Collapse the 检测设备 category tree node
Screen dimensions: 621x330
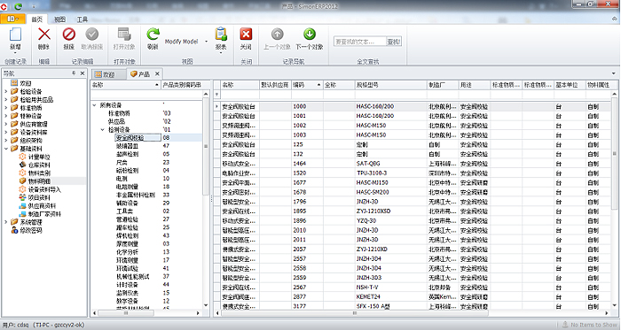tap(103, 130)
